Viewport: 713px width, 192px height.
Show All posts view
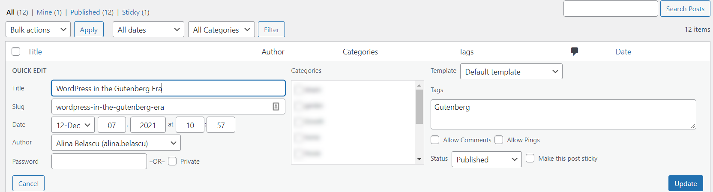(x=10, y=12)
